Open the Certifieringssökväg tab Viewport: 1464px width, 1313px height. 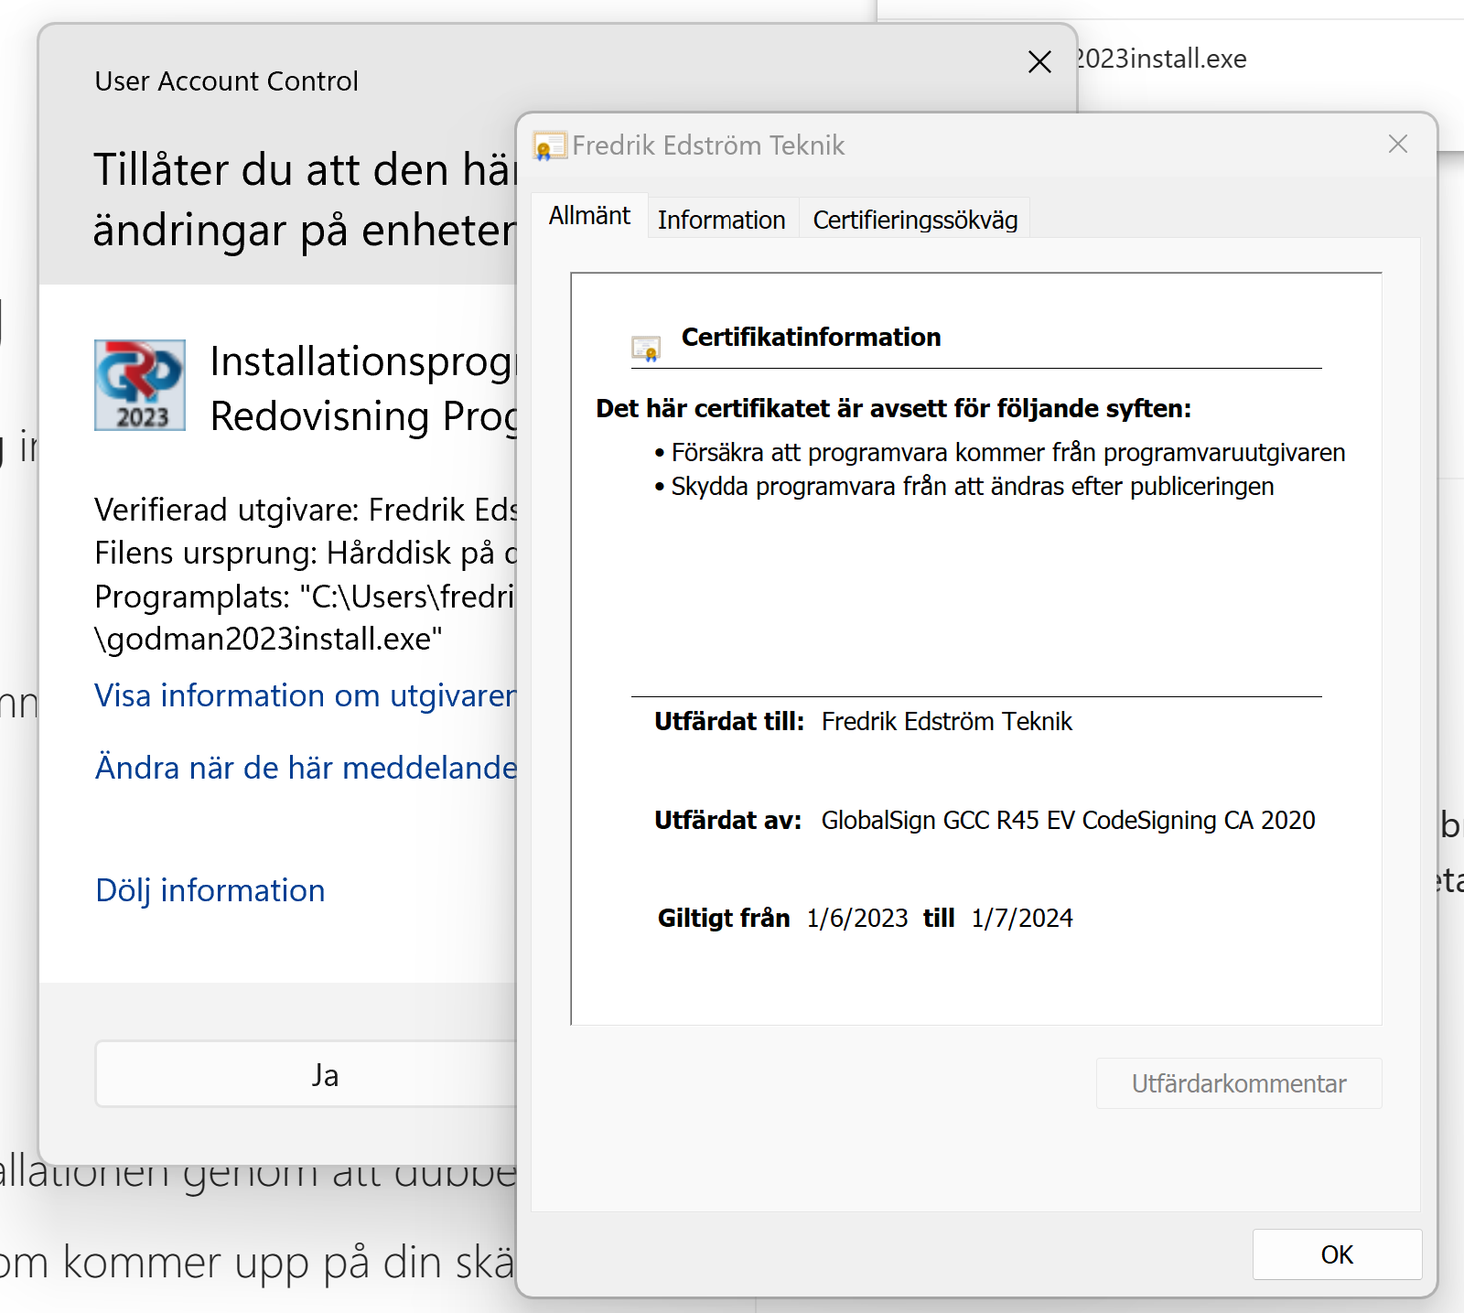pos(915,220)
